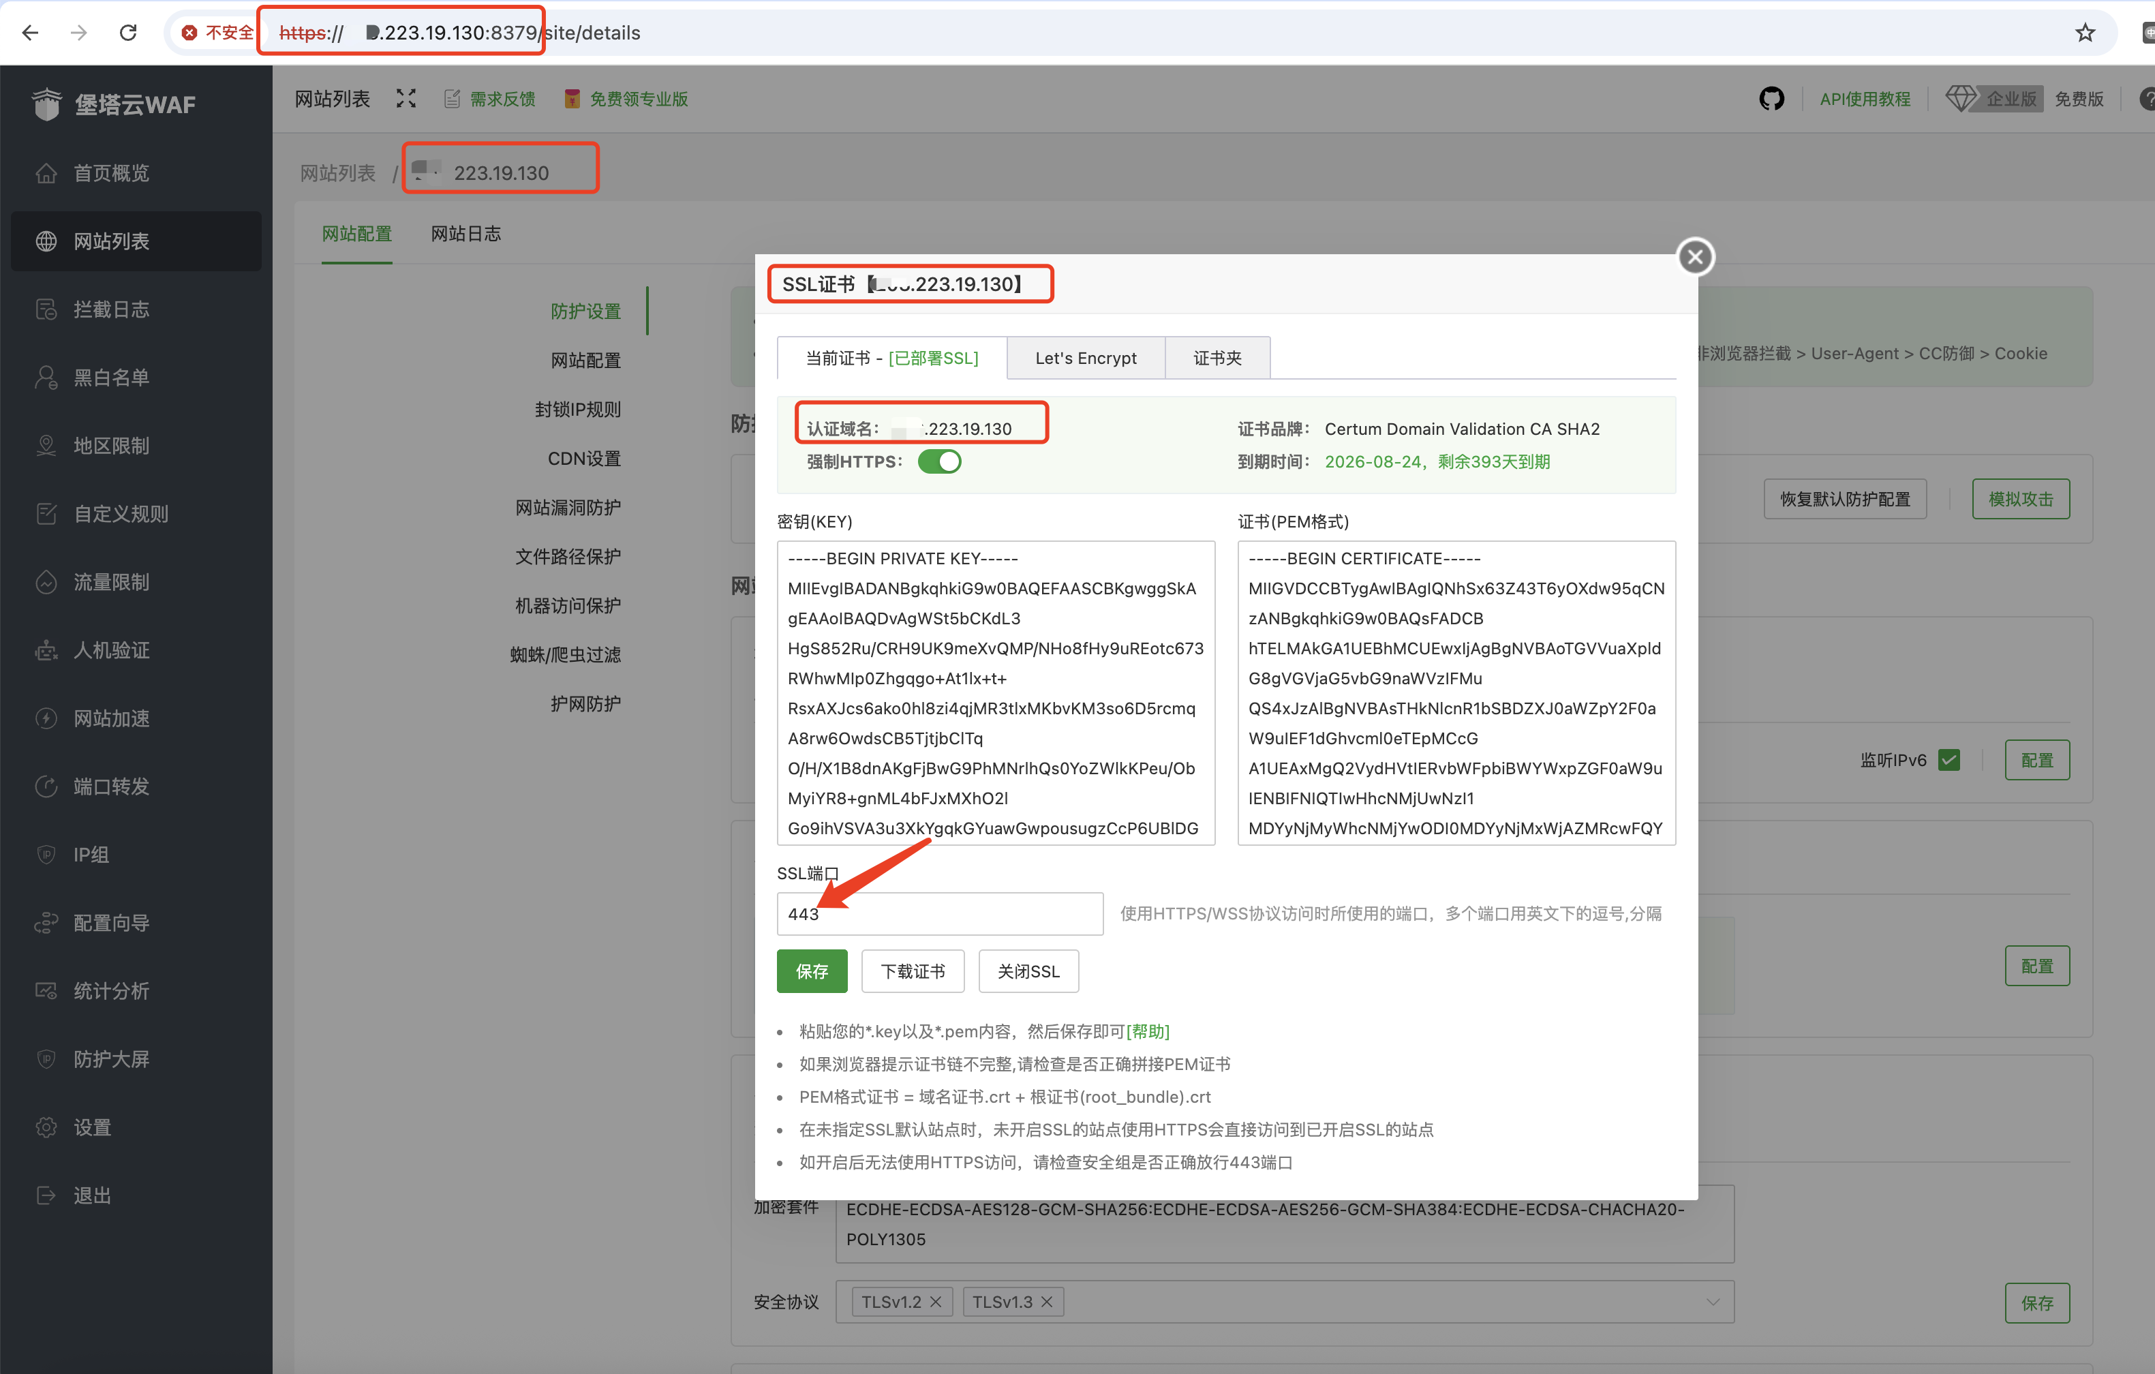Click 配置 button beside 监听IPv6
The width and height of the screenshot is (2155, 1374).
2037,760
